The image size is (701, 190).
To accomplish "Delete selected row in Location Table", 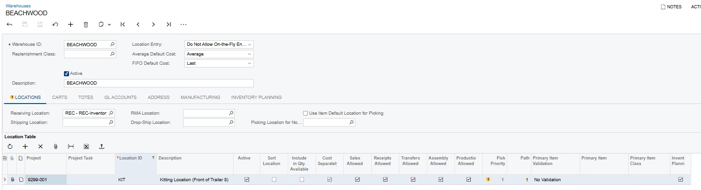I will click(x=40, y=146).
